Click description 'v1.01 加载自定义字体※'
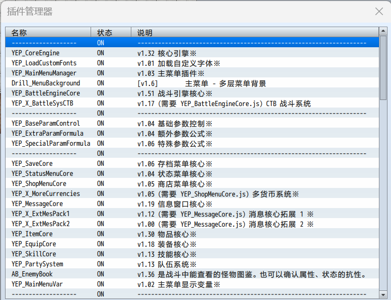 tap(179, 63)
